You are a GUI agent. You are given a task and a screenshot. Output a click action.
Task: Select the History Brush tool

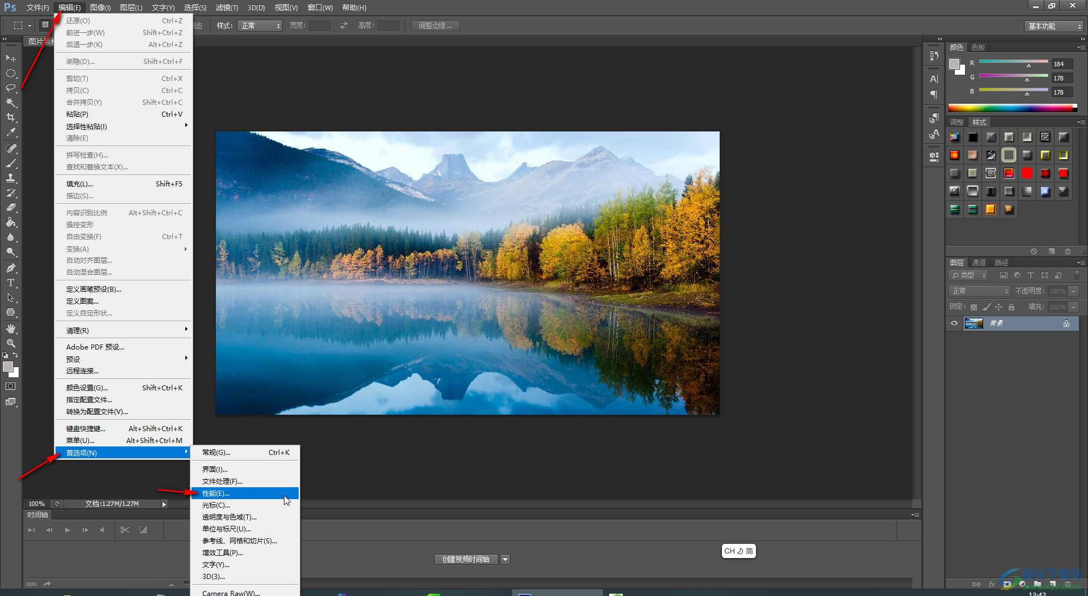click(x=11, y=193)
